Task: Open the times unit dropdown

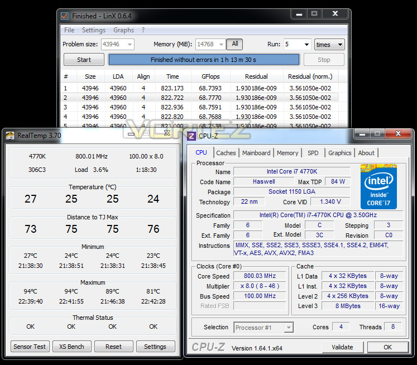Action: (329, 45)
